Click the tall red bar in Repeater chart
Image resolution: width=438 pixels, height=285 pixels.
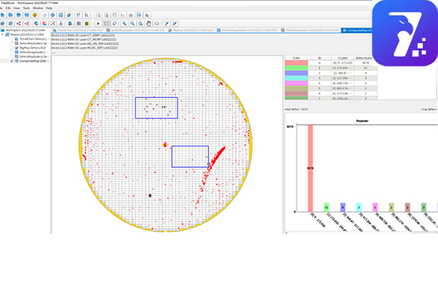coord(310,169)
